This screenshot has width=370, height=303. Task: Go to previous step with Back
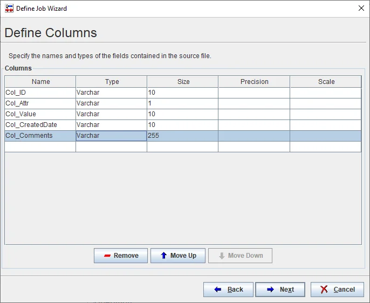[x=228, y=290]
